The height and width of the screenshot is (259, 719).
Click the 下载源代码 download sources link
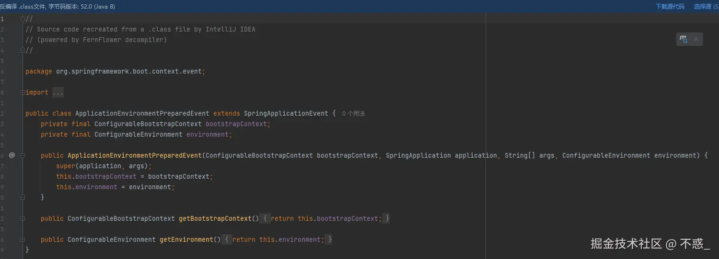pos(670,7)
